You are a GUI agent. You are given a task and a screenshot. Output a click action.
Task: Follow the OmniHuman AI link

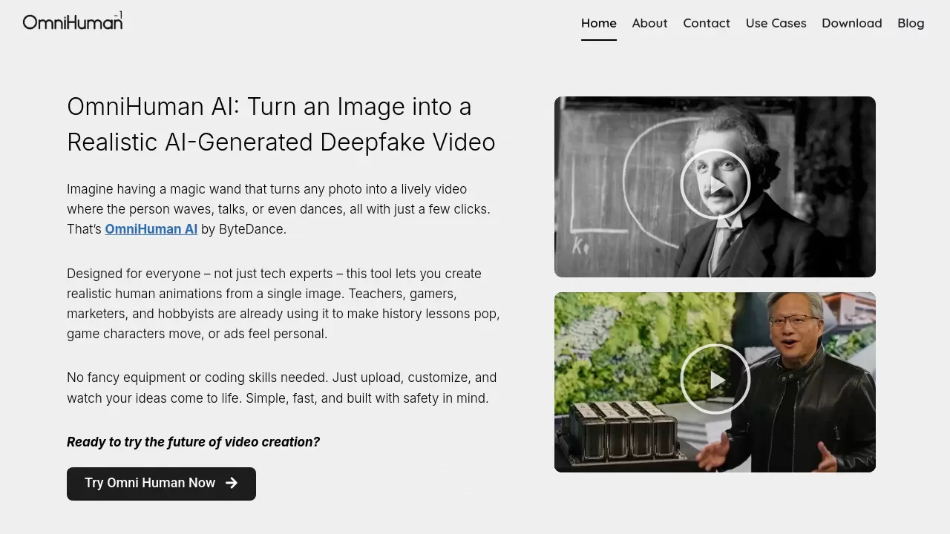[151, 229]
